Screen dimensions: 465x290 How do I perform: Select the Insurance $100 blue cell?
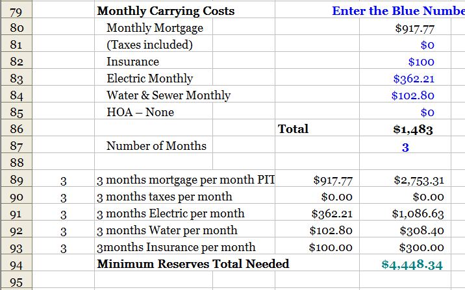[x=421, y=62]
